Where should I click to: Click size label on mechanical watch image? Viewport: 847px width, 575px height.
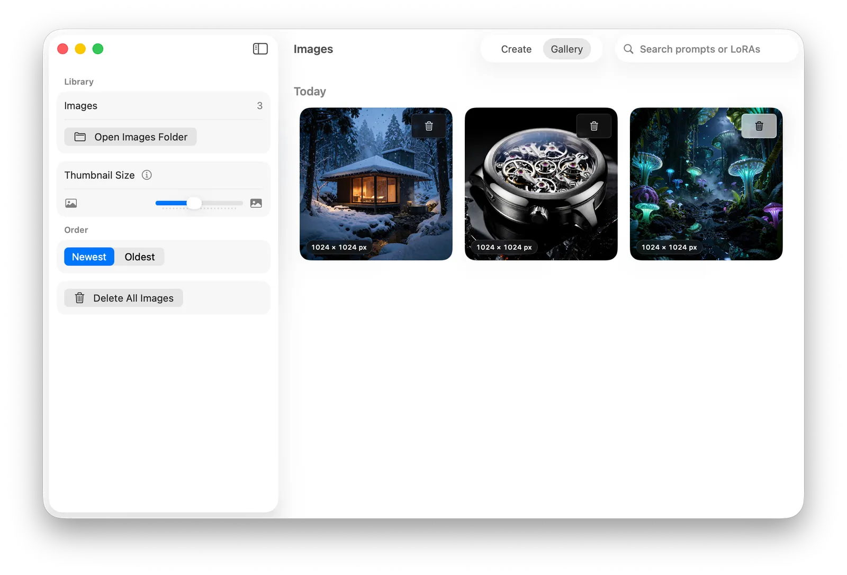tap(504, 247)
